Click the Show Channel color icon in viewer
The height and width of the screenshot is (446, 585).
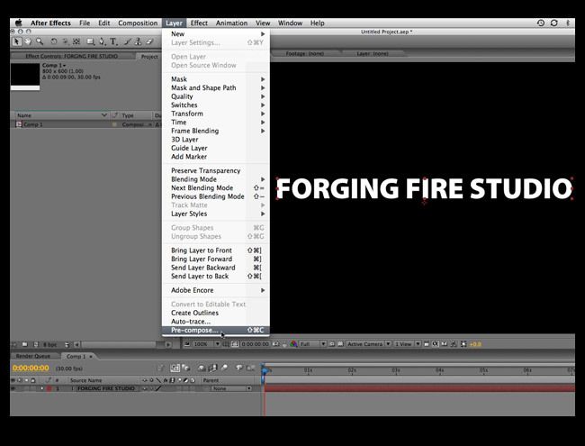[x=293, y=344]
